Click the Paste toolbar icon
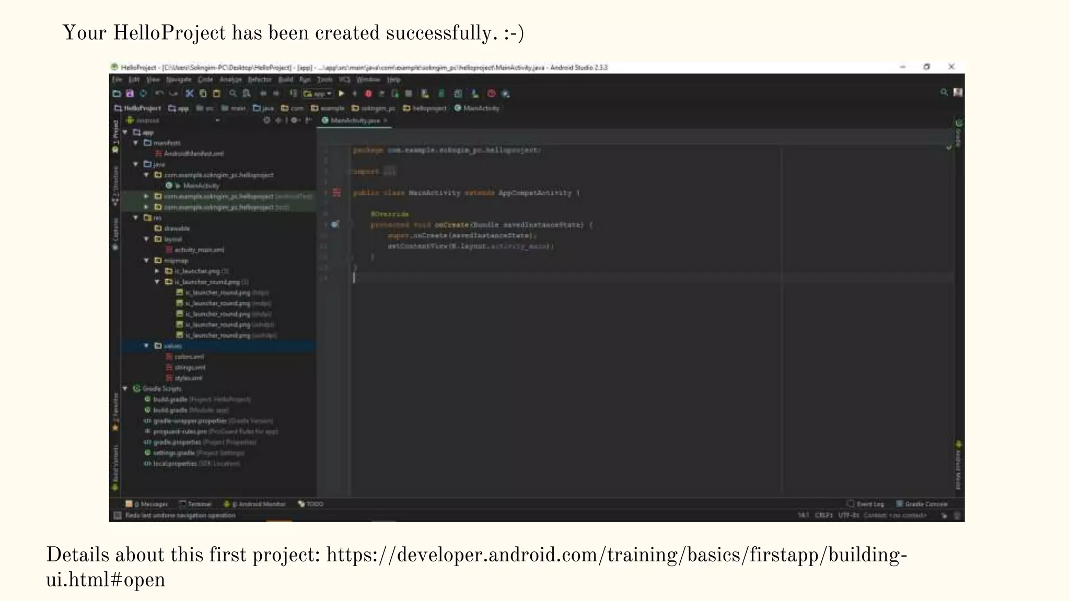The width and height of the screenshot is (1070, 601). click(216, 94)
